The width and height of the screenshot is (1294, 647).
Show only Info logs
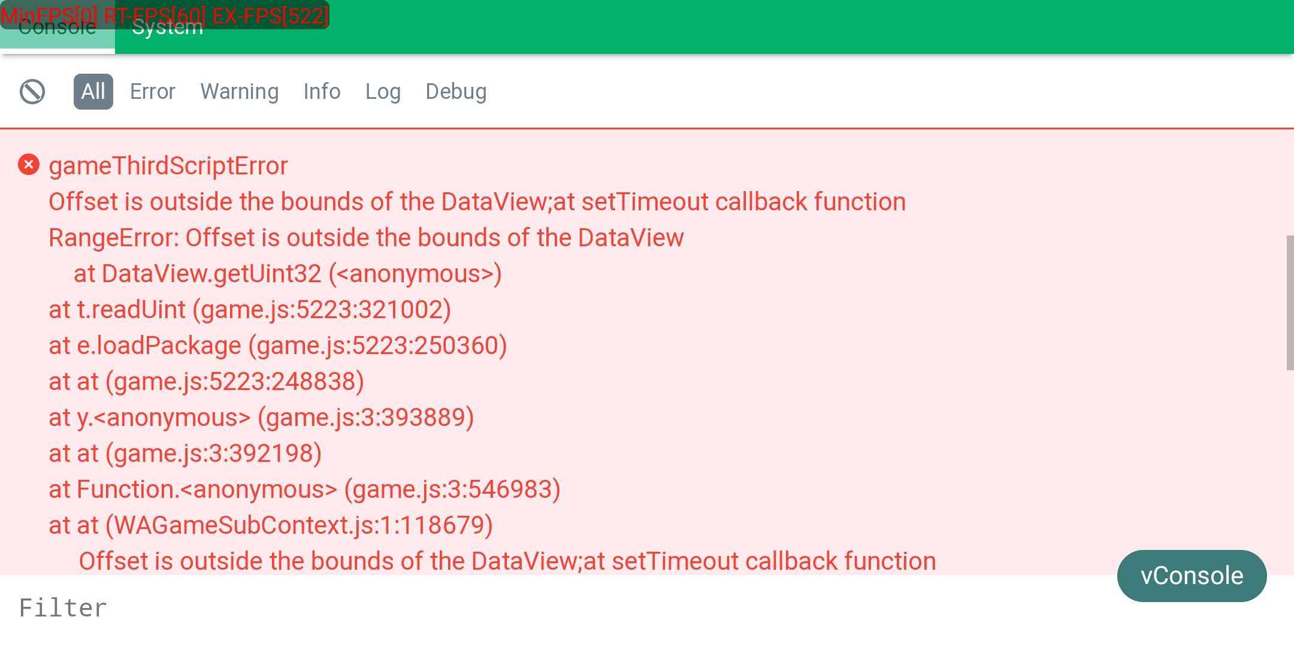pos(322,92)
